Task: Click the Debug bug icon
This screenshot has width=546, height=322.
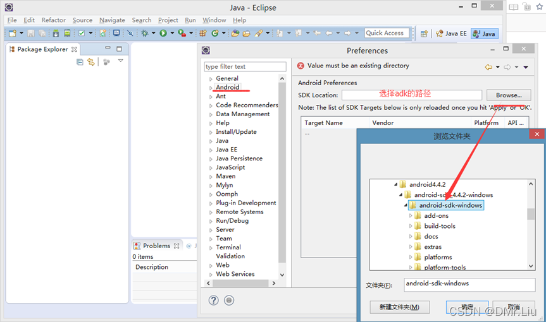Action: (144, 33)
